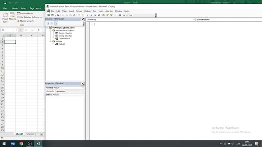Viewport: 262px width, 147px height.
Task: Click Macros button in Excel ribbon
Action: pyautogui.click(x=12, y=16)
